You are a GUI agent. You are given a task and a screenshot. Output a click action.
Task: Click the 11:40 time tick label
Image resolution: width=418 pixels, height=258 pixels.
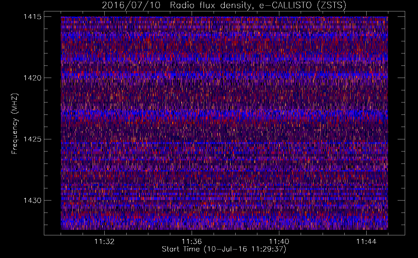tap(279, 242)
